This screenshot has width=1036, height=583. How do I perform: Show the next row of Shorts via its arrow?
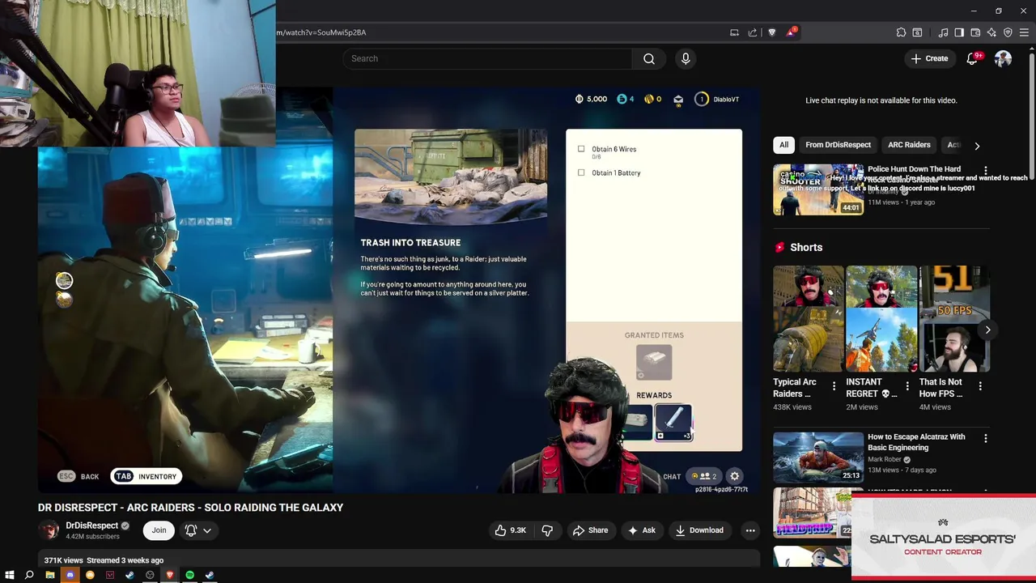pyautogui.click(x=987, y=330)
